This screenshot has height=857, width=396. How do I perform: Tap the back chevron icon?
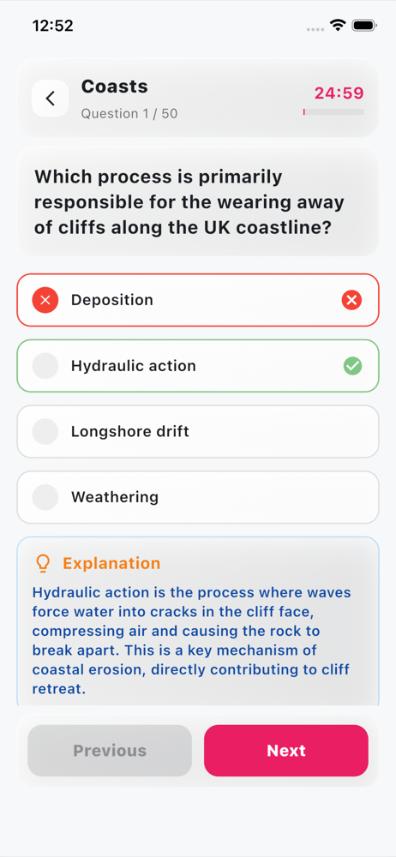point(50,99)
